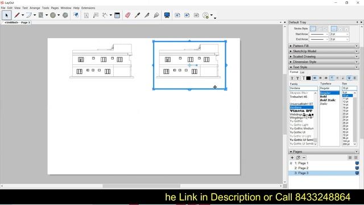Choose Trebuchet MS font family
The height and width of the screenshot is (205, 364).
point(299,97)
